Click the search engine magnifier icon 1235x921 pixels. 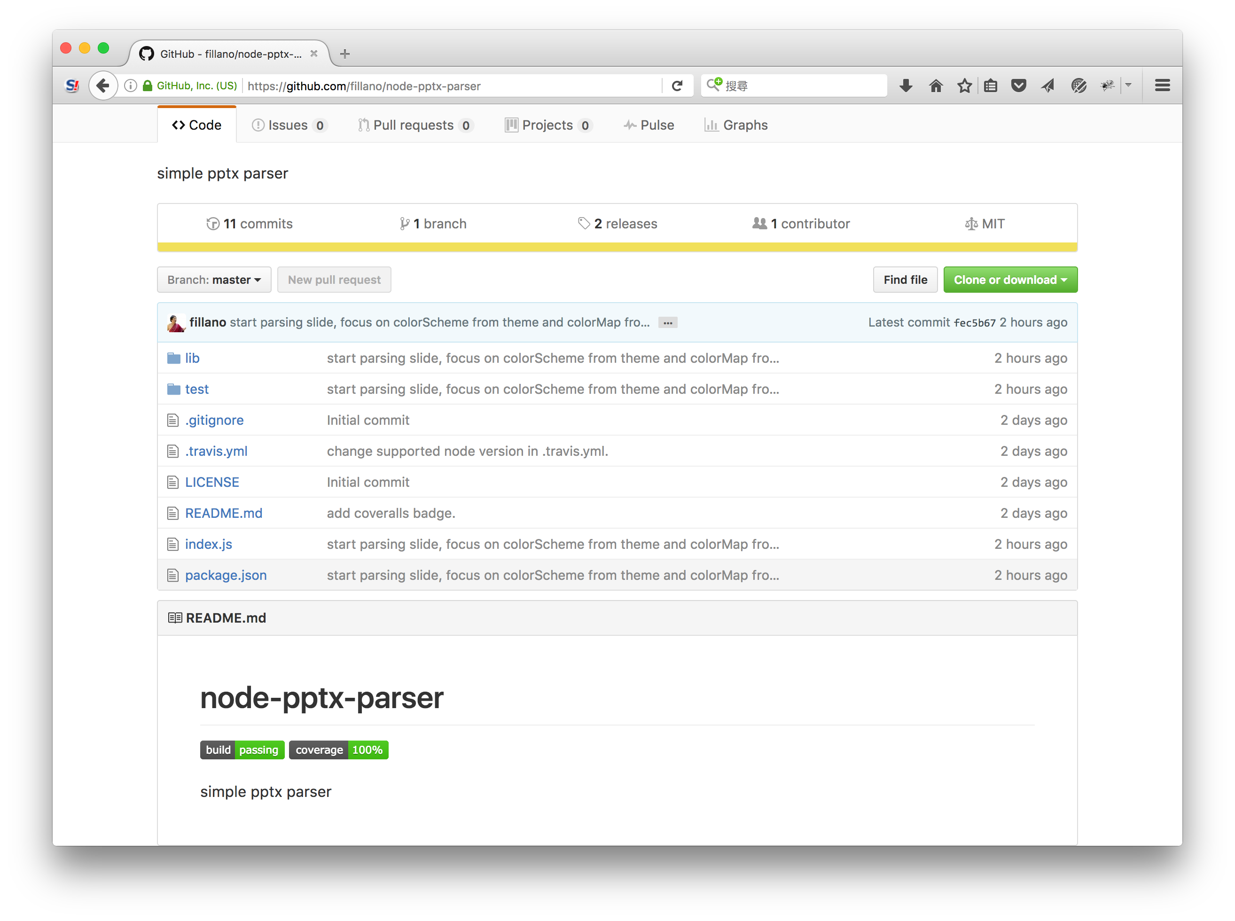[714, 85]
